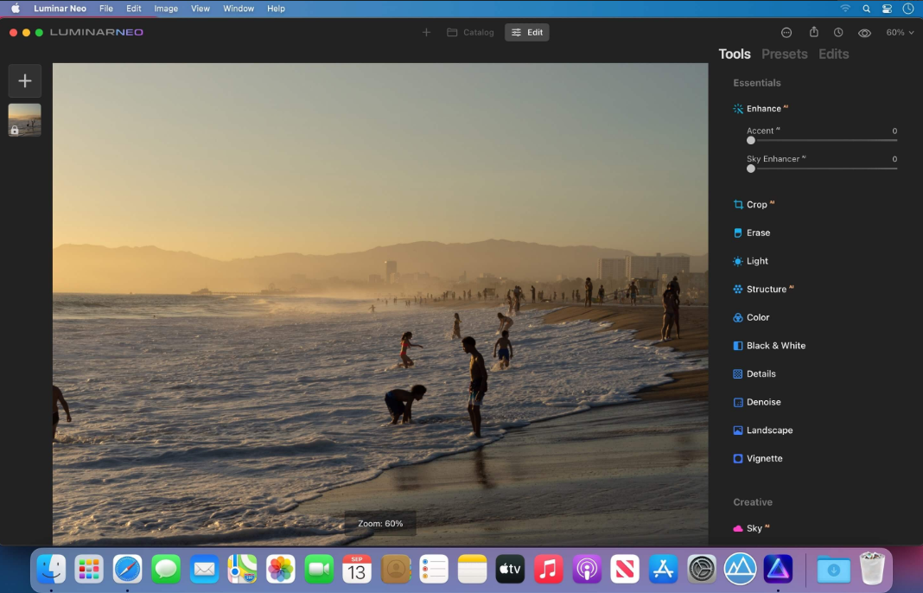Expand the Details tool label
Screen dimensions: 923x593
pyautogui.click(x=761, y=374)
